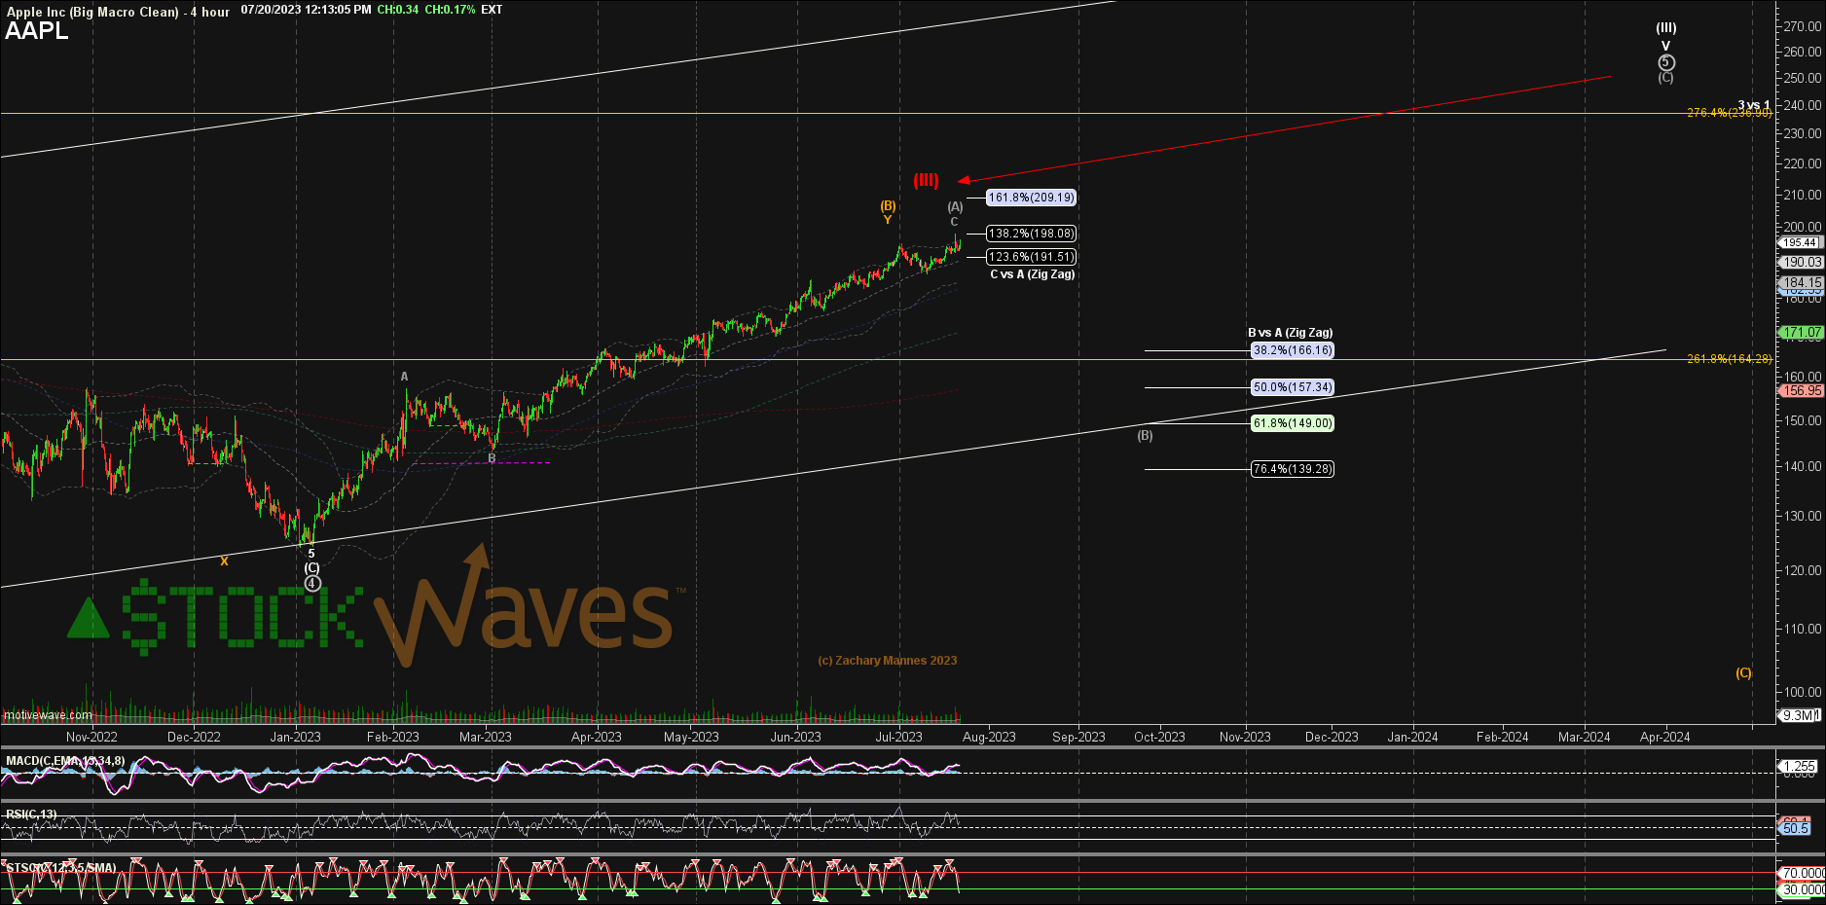Viewport: 1826px width, 905px height.
Task: Click the 07/20/2023 12:13:05 PM timestamp
Action: point(306,10)
